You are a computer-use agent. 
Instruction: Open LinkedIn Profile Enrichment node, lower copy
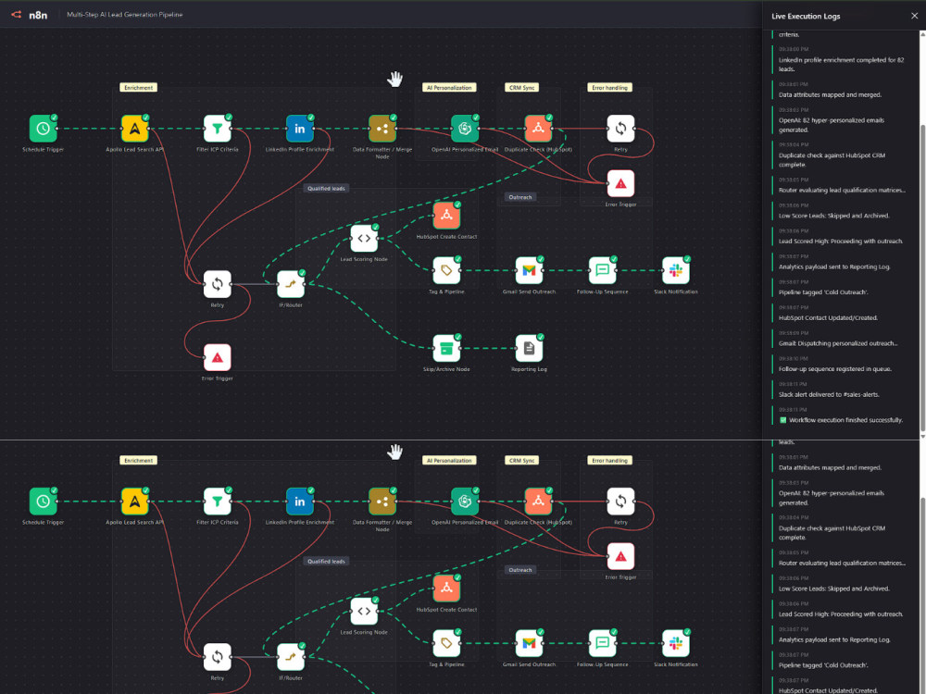click(300, 502)
